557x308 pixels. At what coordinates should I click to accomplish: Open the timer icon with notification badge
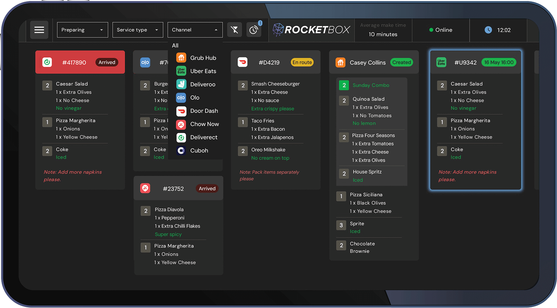[254, 30]
